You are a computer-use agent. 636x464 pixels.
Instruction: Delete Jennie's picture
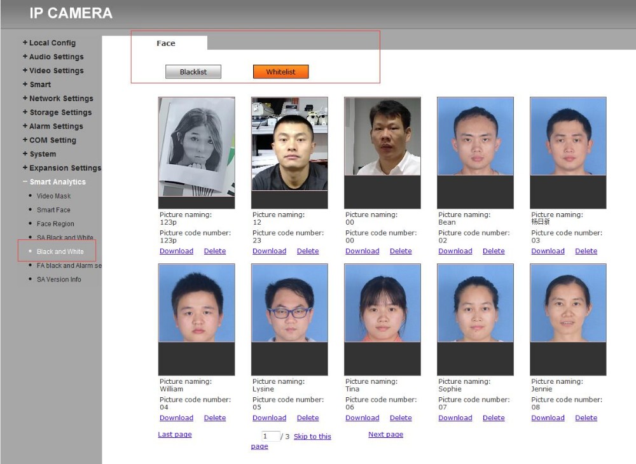pos(586,418)
